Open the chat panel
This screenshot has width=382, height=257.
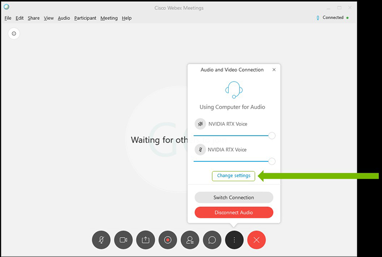coord(212,240)
